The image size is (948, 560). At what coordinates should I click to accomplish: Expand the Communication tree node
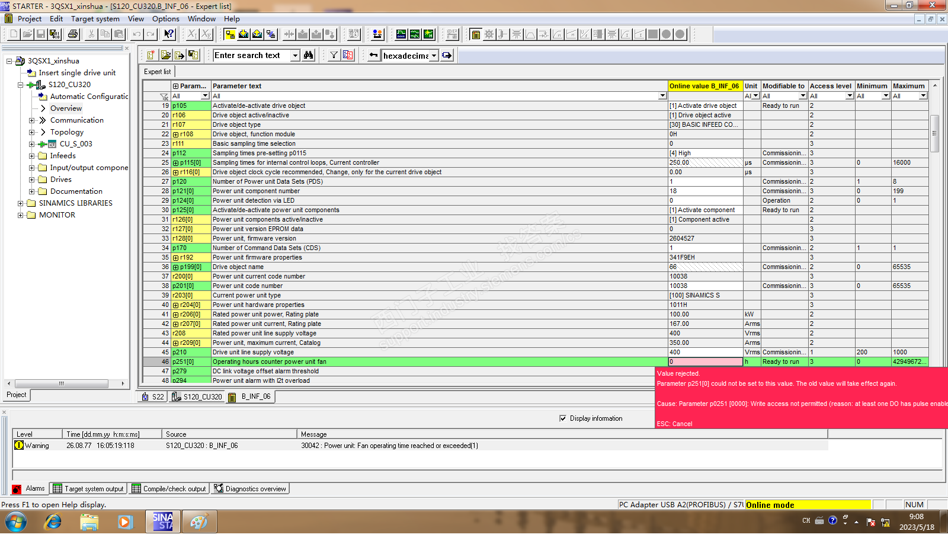(32, 120)
